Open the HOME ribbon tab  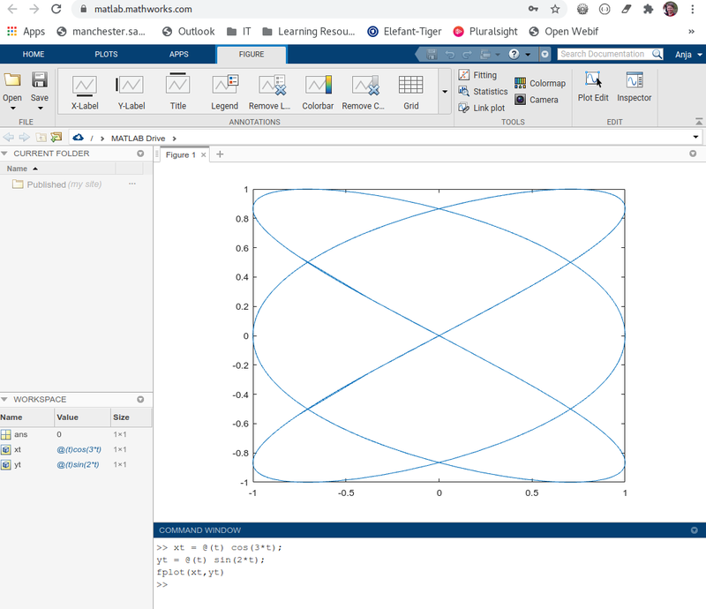coord(33,54)
